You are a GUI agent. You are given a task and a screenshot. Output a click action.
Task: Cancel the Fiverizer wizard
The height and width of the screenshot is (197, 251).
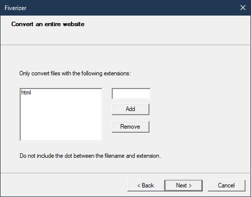[x=226, y=185]
